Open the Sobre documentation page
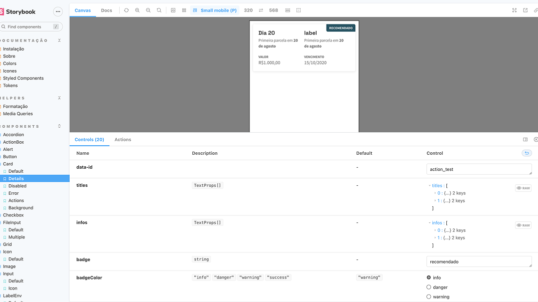This screenshot has height=302, width=538. (9, 56)
